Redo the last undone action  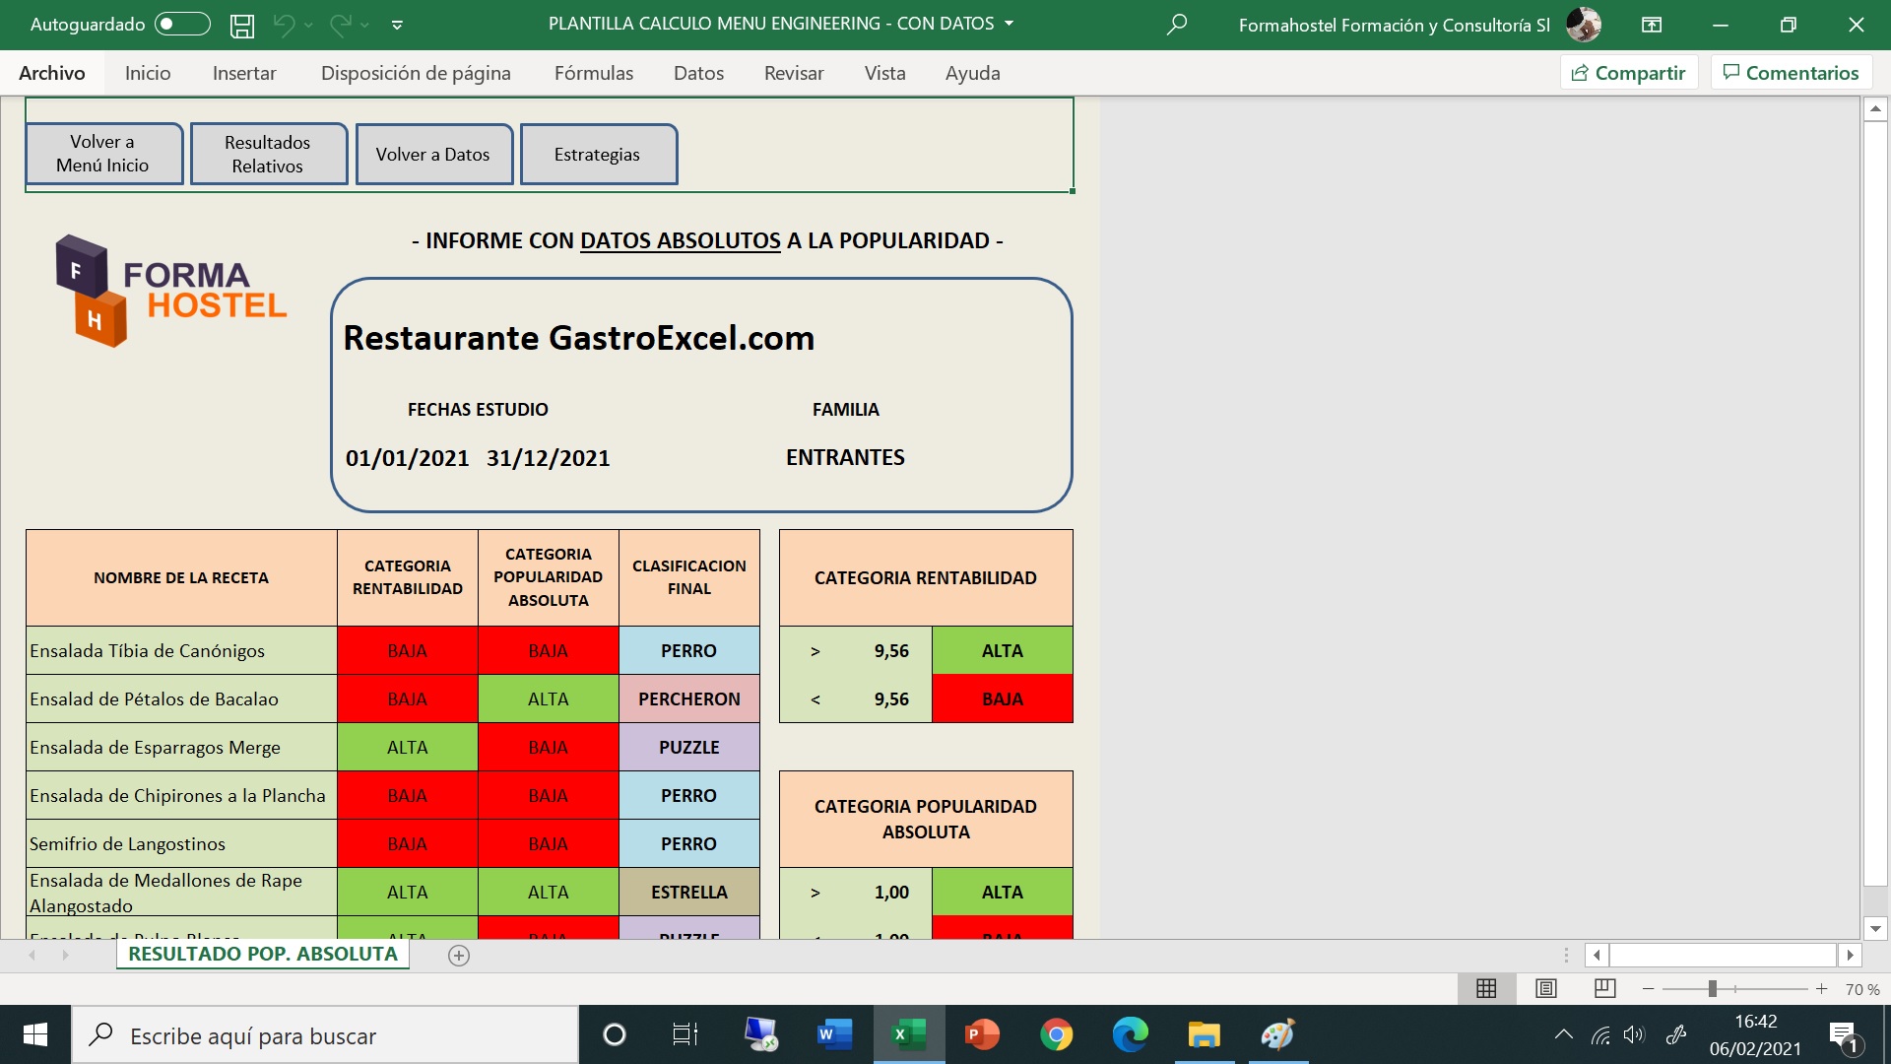(x=342, y=25)
